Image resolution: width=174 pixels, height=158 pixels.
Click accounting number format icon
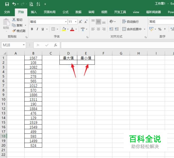(x=151, y=29)
